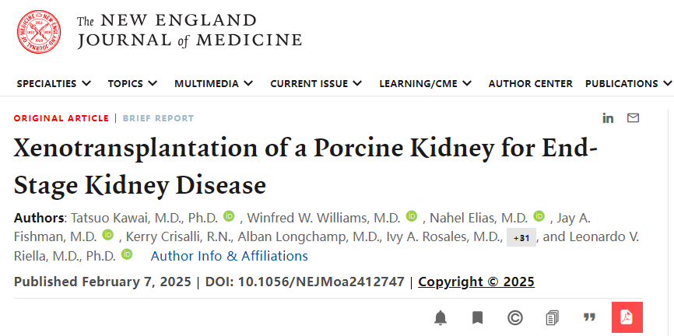The image size is (674, 336).
Task: Click the bell alert icon
Action: coord(441,317)
